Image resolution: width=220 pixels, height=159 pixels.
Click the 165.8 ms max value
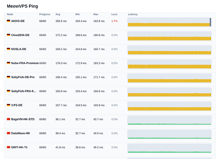pos(99,105)
